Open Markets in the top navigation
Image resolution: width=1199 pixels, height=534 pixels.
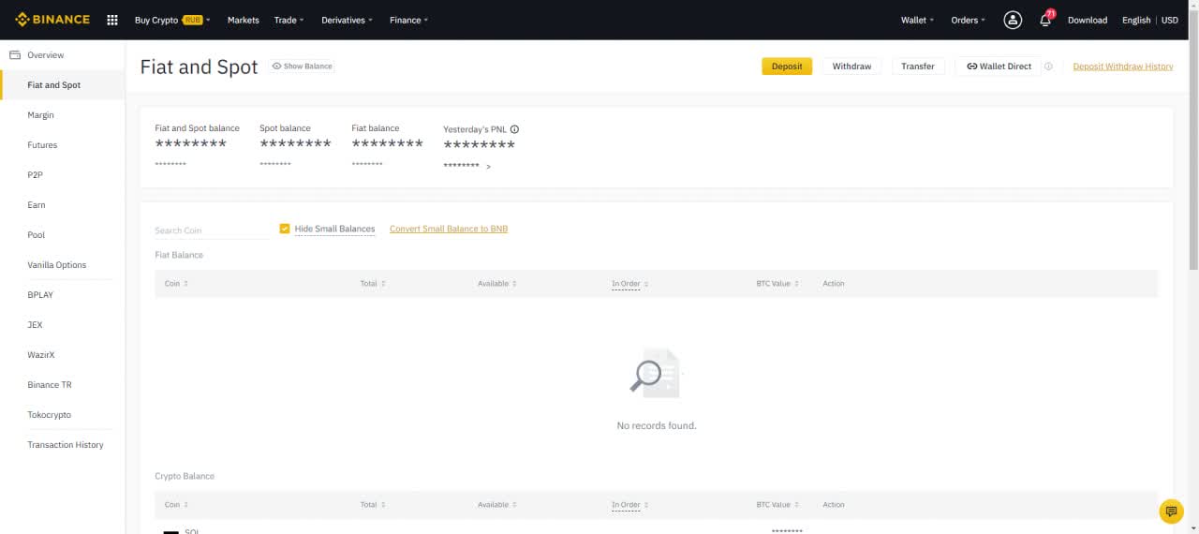pos(243,20)
